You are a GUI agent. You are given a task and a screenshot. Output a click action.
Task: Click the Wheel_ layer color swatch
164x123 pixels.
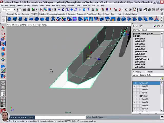(x=141, y=96)
